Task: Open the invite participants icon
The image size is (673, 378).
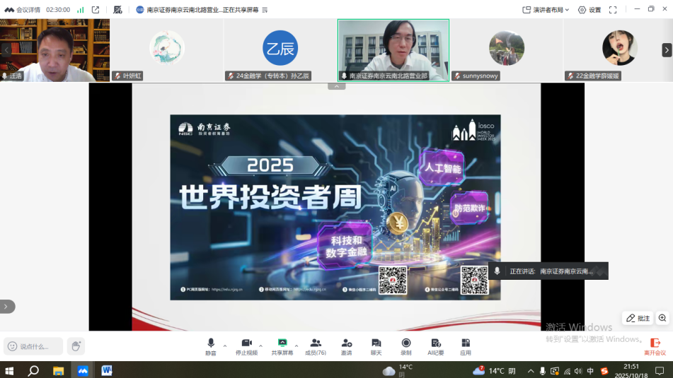Action: click(x=346, y=346)
